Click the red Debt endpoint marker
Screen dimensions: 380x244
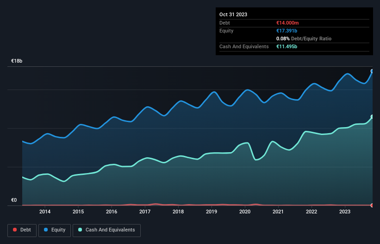372,205
